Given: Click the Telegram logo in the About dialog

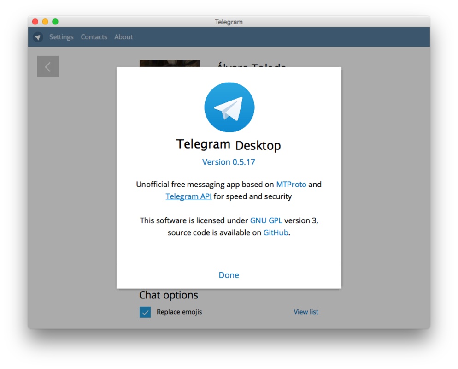Looking at the screenshot, I should [x=229, y=107].
